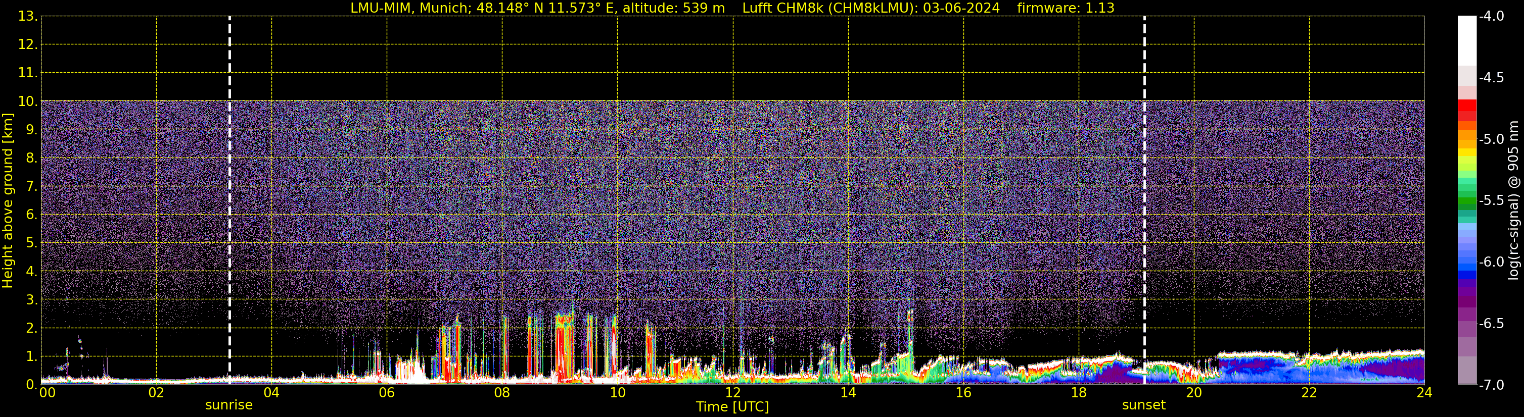Click the colorbar tick label '-5.0'
The height and width of the screenshot is (417, 1524).
pyautogui.click(x=1492, y=139)
